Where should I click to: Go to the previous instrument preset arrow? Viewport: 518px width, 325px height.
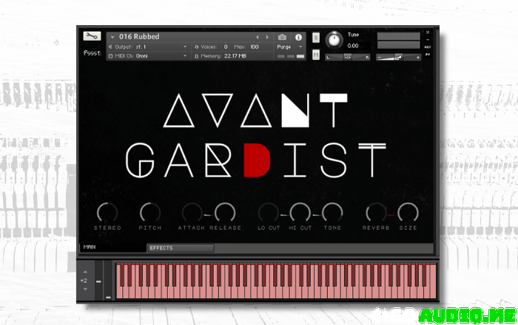(258, 37)
